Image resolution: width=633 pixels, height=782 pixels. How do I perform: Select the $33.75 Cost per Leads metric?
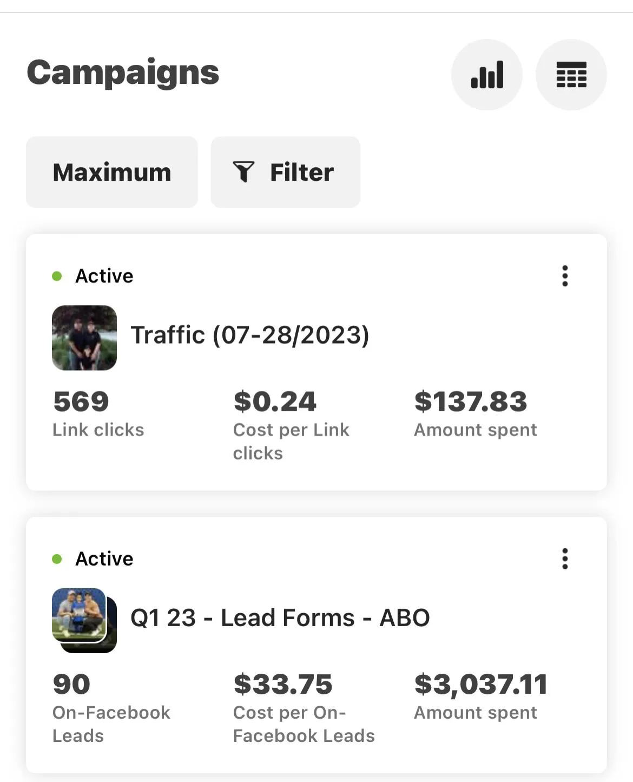tap(282, 685)
